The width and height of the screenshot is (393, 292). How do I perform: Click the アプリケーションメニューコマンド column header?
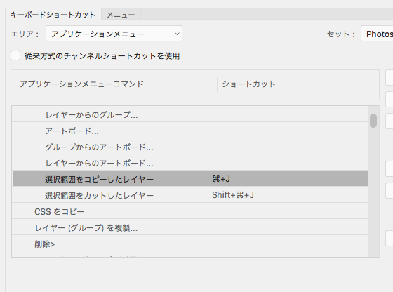point(81,84)
